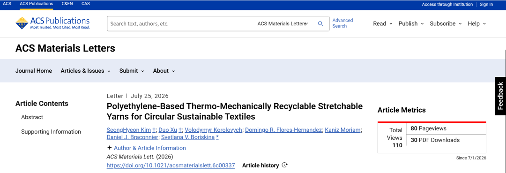Open the ACS Materials Letters search scope dropdown
Screen dimensions: 506x173
pos(283,23)
